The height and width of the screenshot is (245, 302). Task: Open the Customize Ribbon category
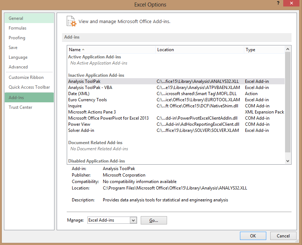coord(29,77)
